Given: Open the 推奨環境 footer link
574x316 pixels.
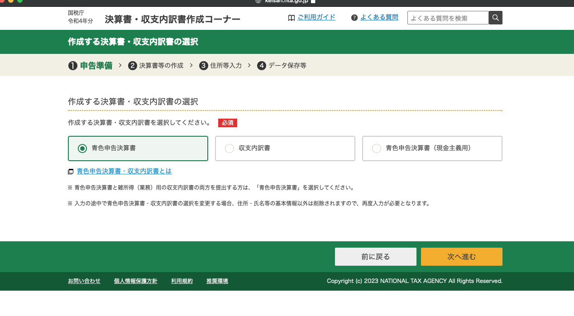Looking at the screenshot, I should pos(217,281).
